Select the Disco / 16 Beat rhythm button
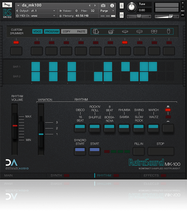The width and height of the screenshot is (187, 220). coord(80,128)
